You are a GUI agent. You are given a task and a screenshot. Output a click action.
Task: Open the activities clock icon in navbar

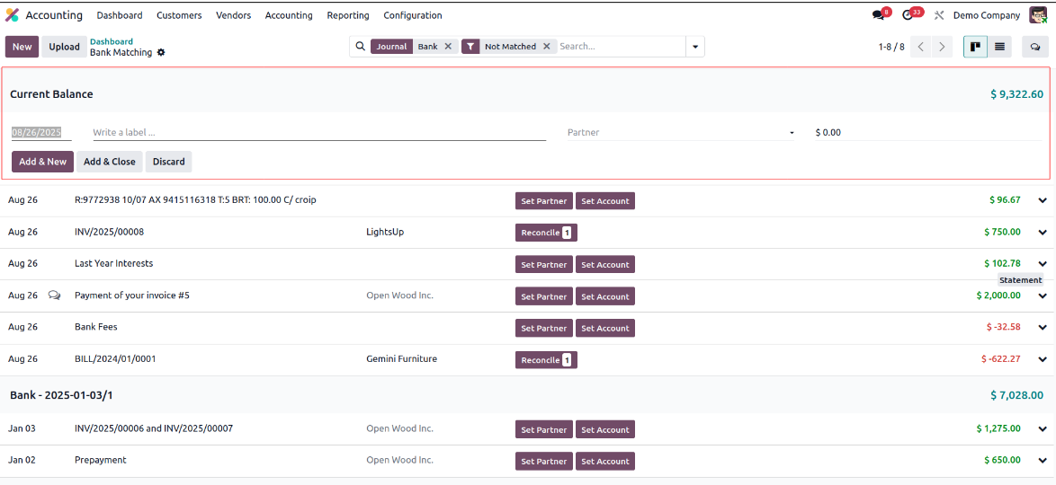coord(908,15)
